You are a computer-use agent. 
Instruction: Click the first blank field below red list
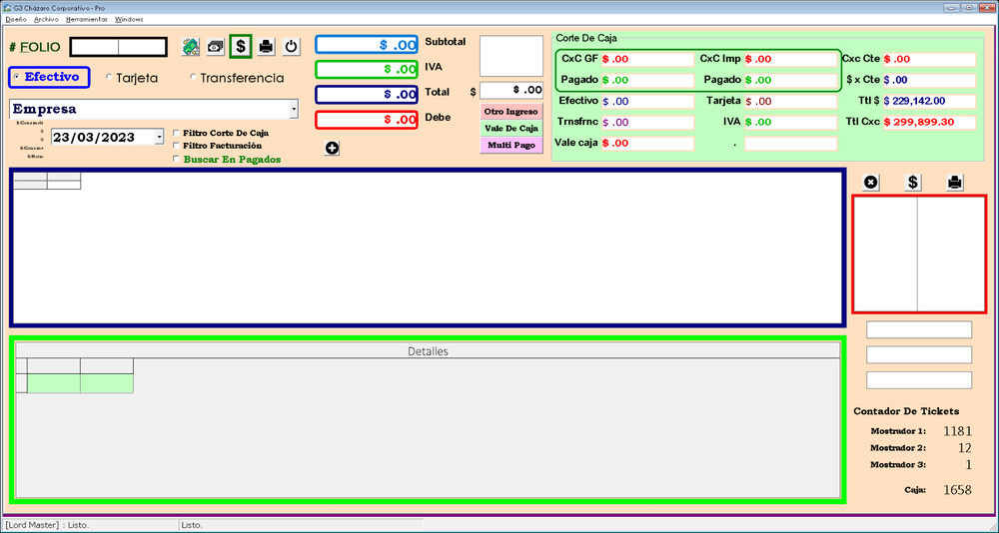coord(919,329)
